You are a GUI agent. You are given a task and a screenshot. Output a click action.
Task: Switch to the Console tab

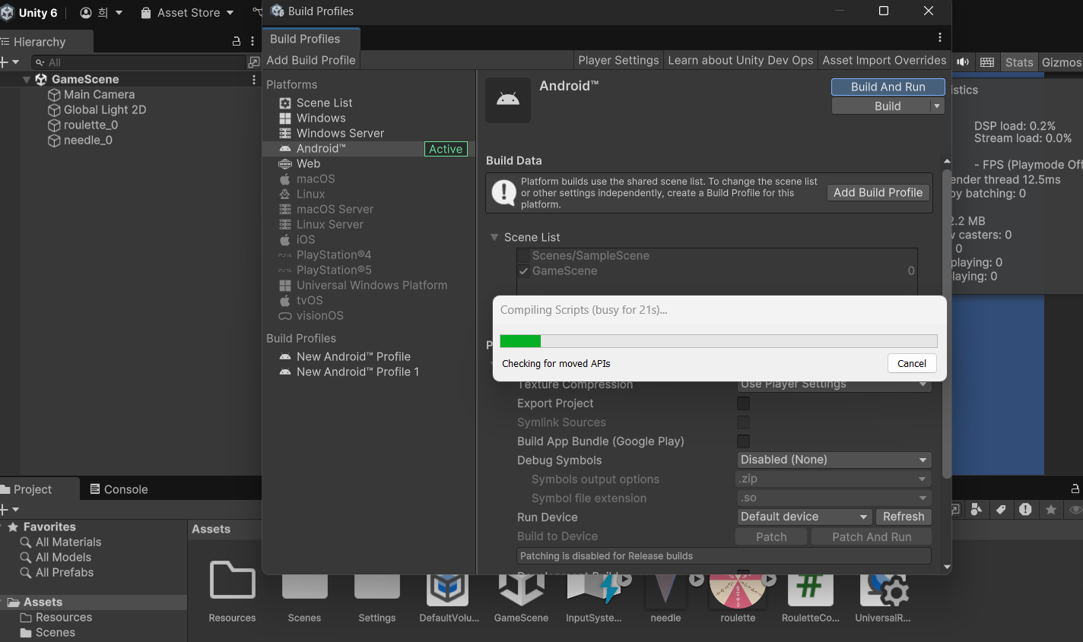(119, 489)
